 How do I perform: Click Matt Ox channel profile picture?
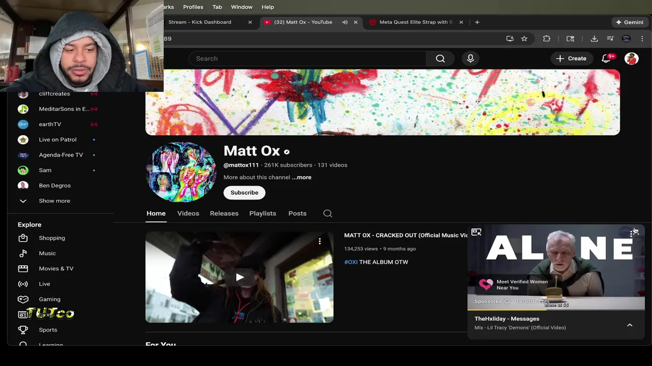[181, 172]
